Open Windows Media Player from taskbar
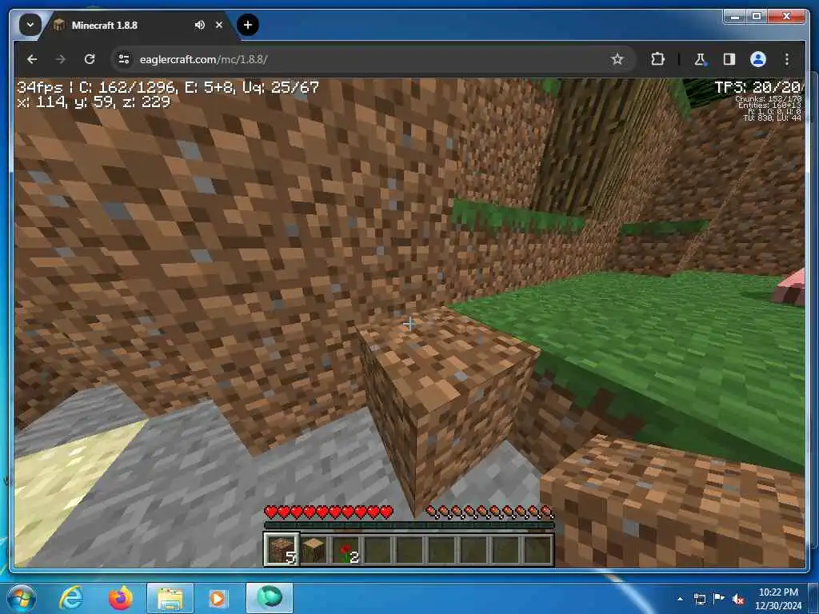 pyautogui.click(x=218, y=598)
